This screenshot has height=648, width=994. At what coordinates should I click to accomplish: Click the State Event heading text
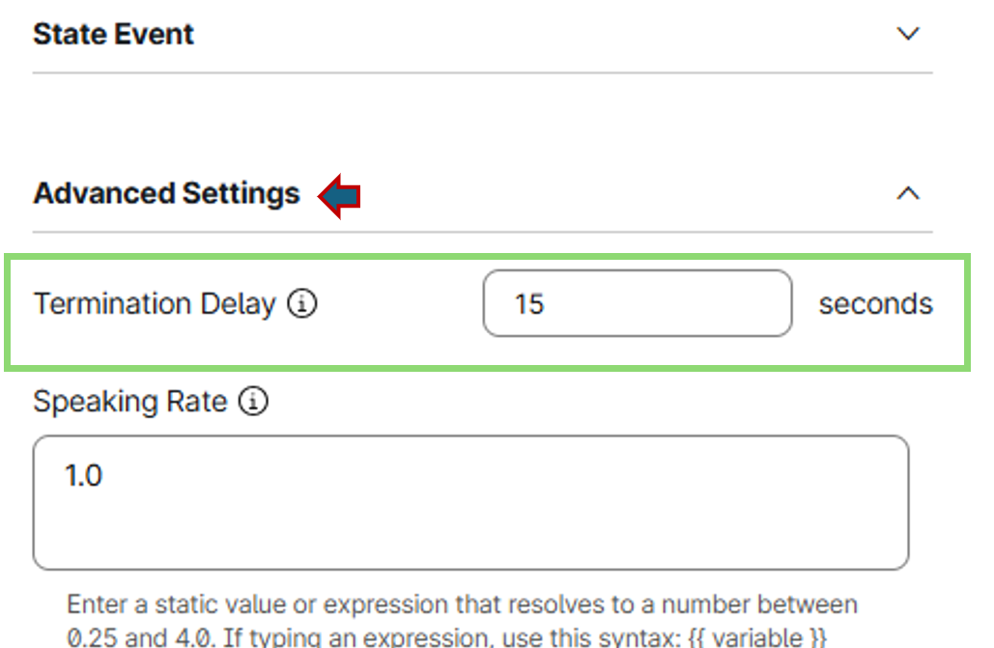[x=113, y=34]
